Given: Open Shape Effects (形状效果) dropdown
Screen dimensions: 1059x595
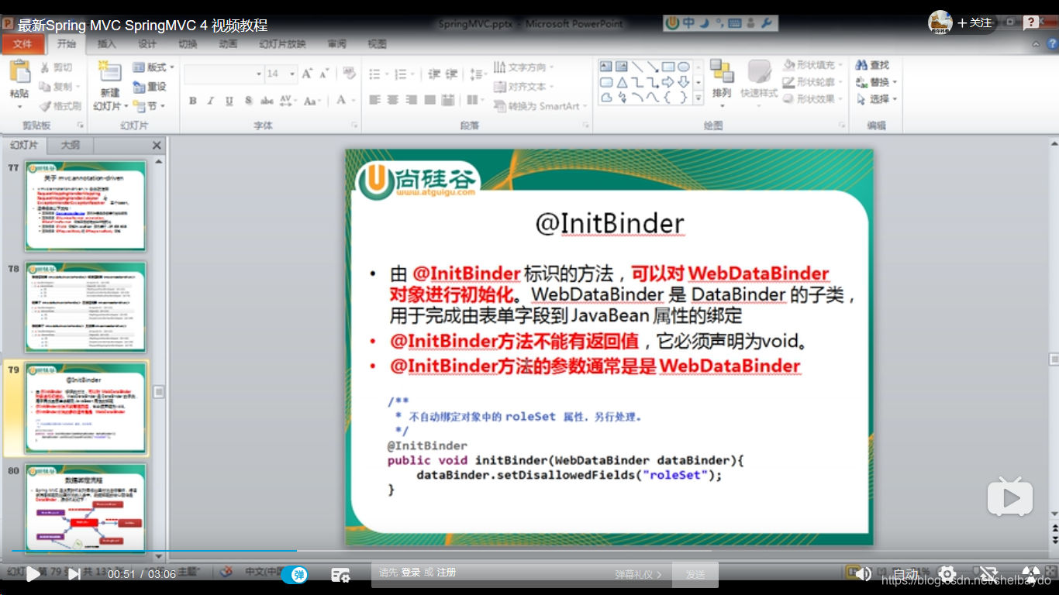Looking at the screenshot, I should coord(812,99).
